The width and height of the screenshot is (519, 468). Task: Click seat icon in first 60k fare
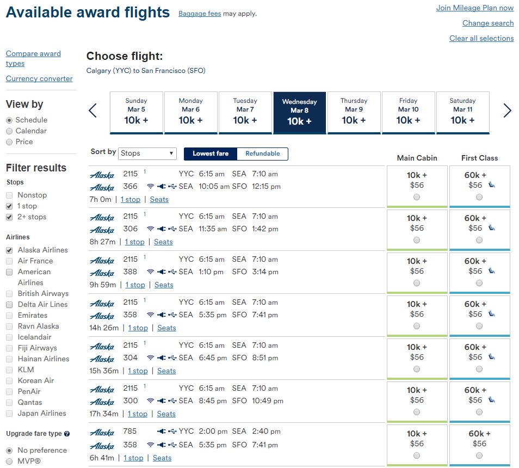492,185
